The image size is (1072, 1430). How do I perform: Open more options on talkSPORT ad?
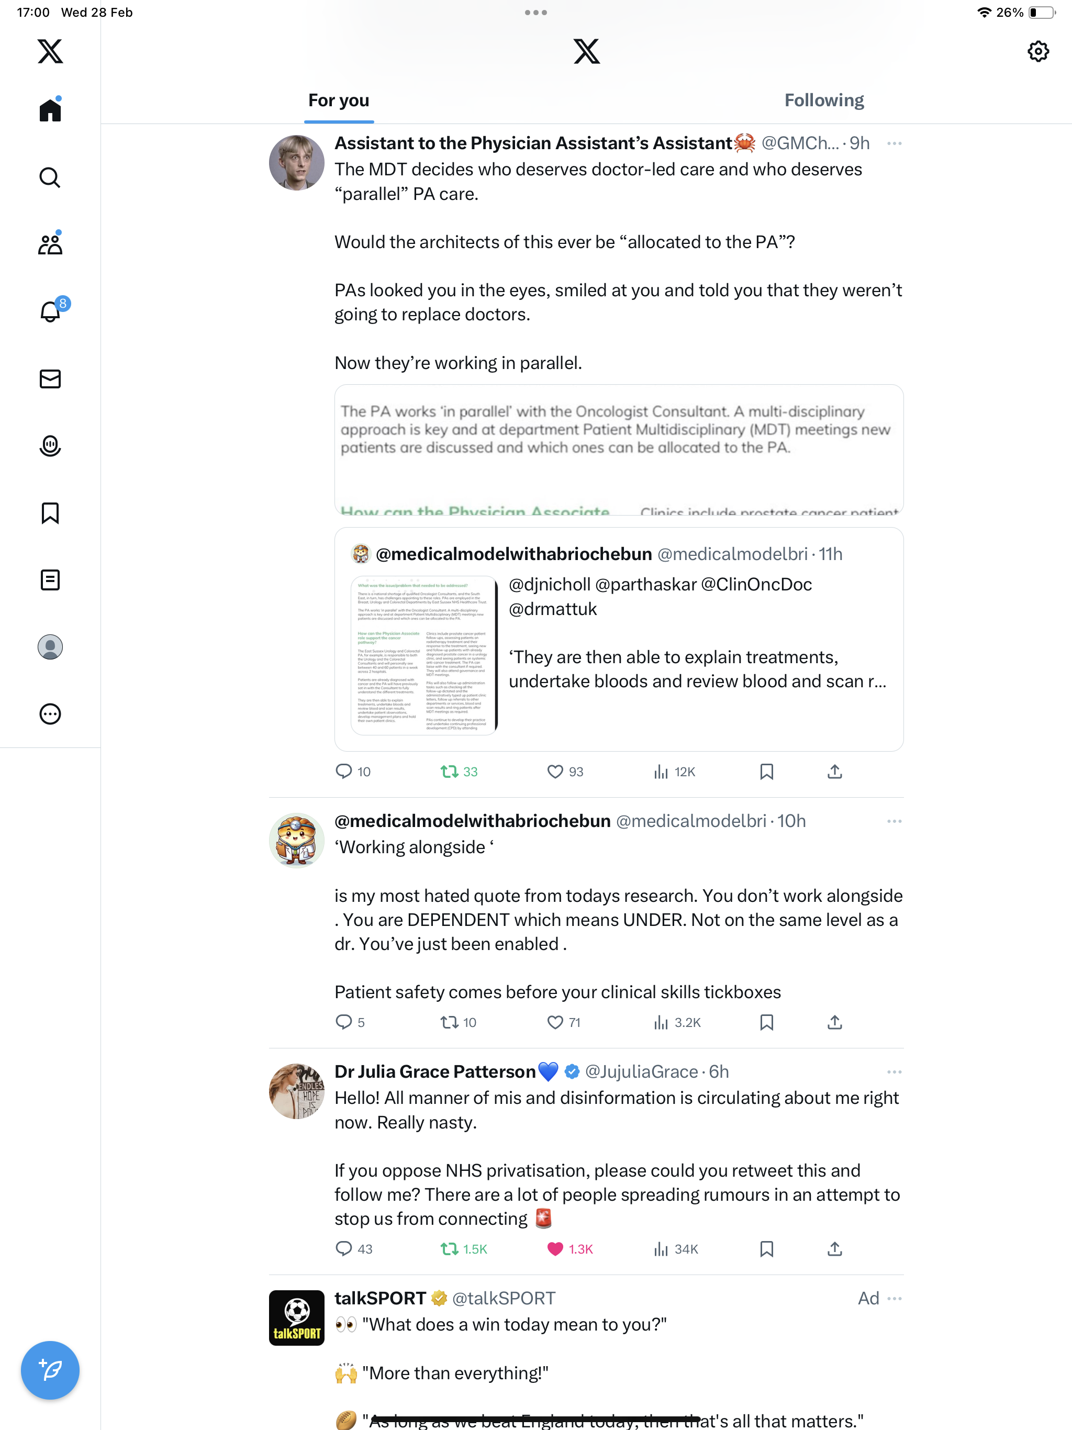(x=894, y=1298)
